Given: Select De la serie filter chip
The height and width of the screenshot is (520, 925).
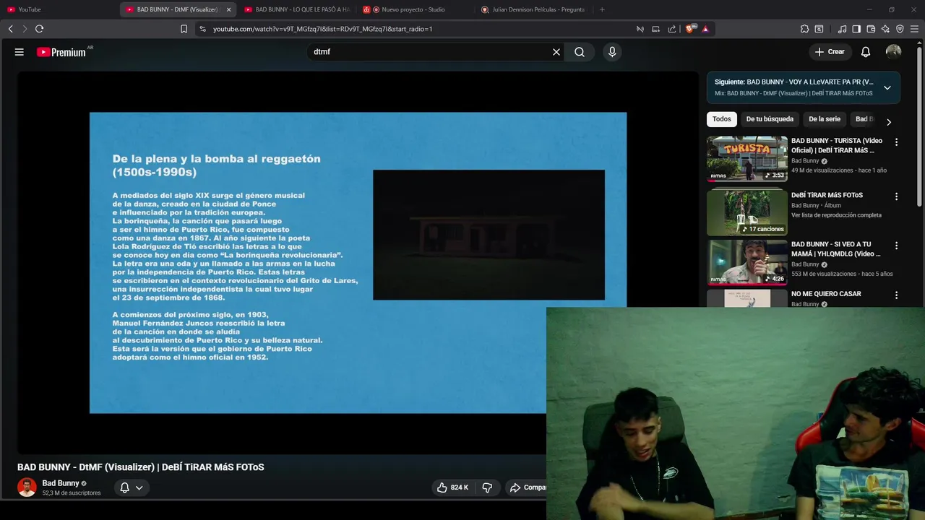Looking at the screenshot, I should click(825, 119).
